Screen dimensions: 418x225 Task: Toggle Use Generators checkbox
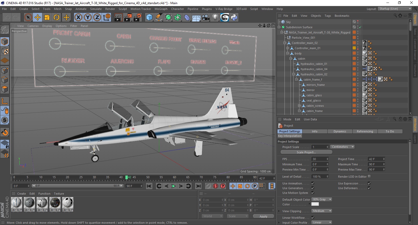[313, 188]
